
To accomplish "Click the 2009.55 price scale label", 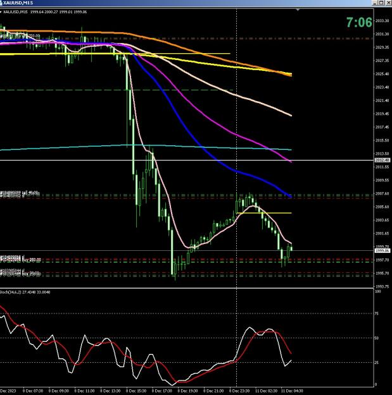I will [x=382, y=180].
